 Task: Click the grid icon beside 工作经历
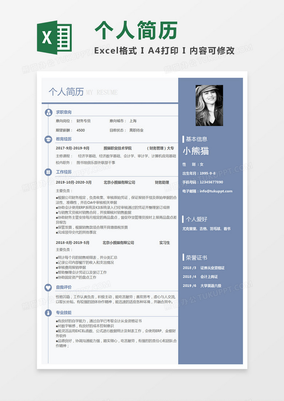tap(48, 172)
